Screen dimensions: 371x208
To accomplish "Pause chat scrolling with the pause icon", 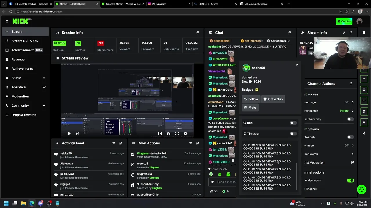I will click(x=233, y=161).
